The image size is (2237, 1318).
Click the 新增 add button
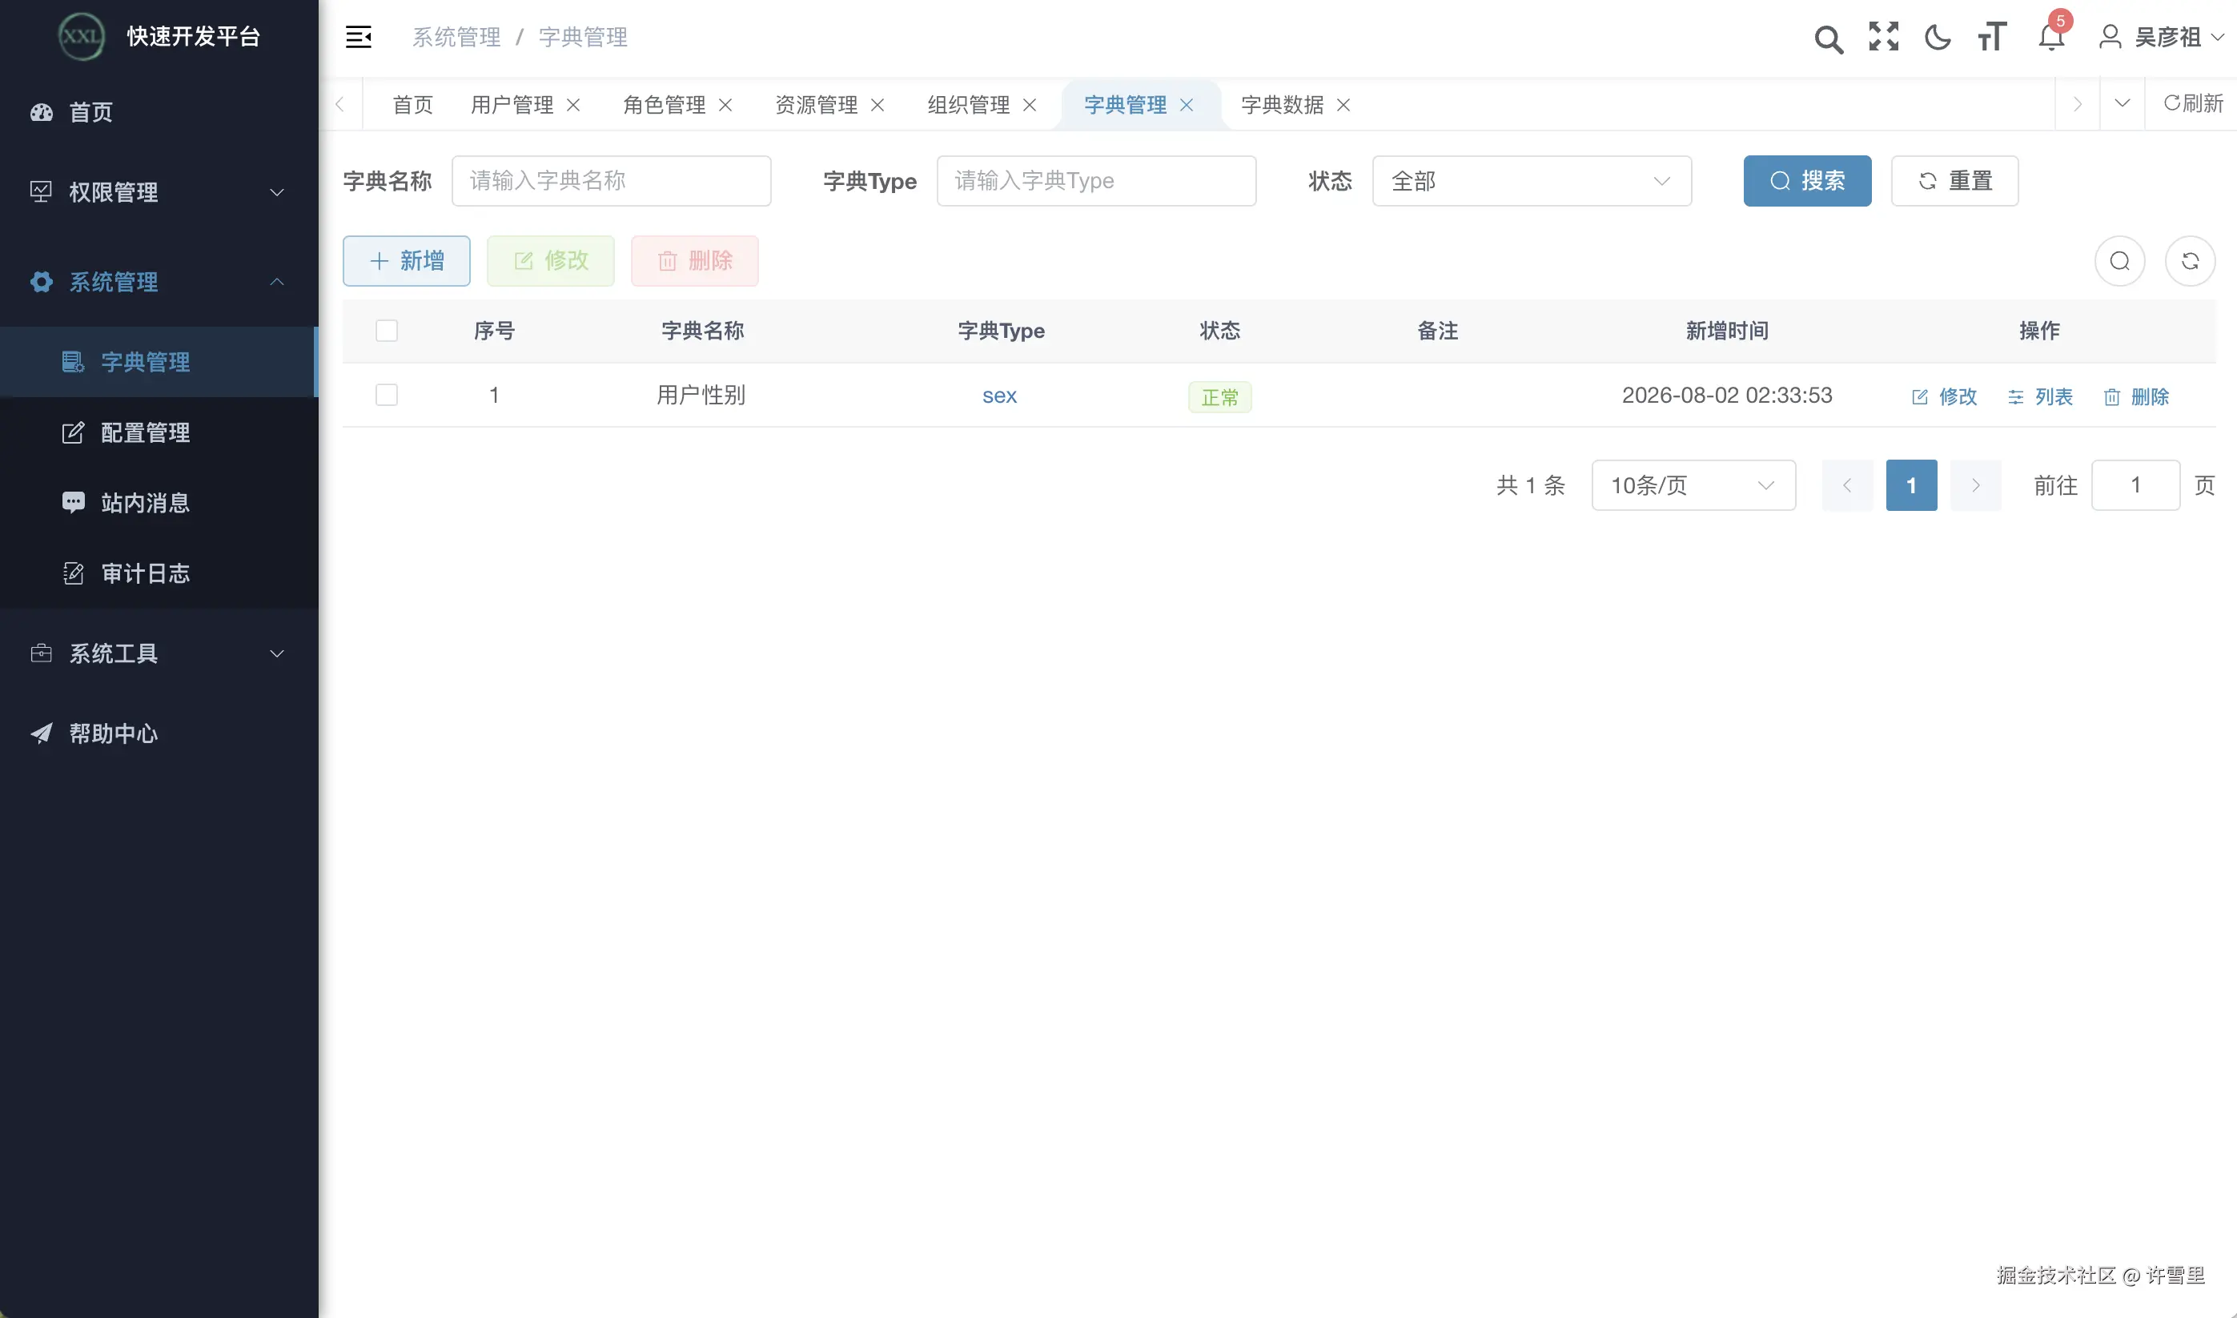407,261
